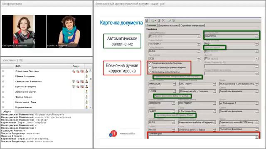Viewport: 266px width, 149px height.
Task: Click the participants list scroll-up arrow
Action: [91, 70]
